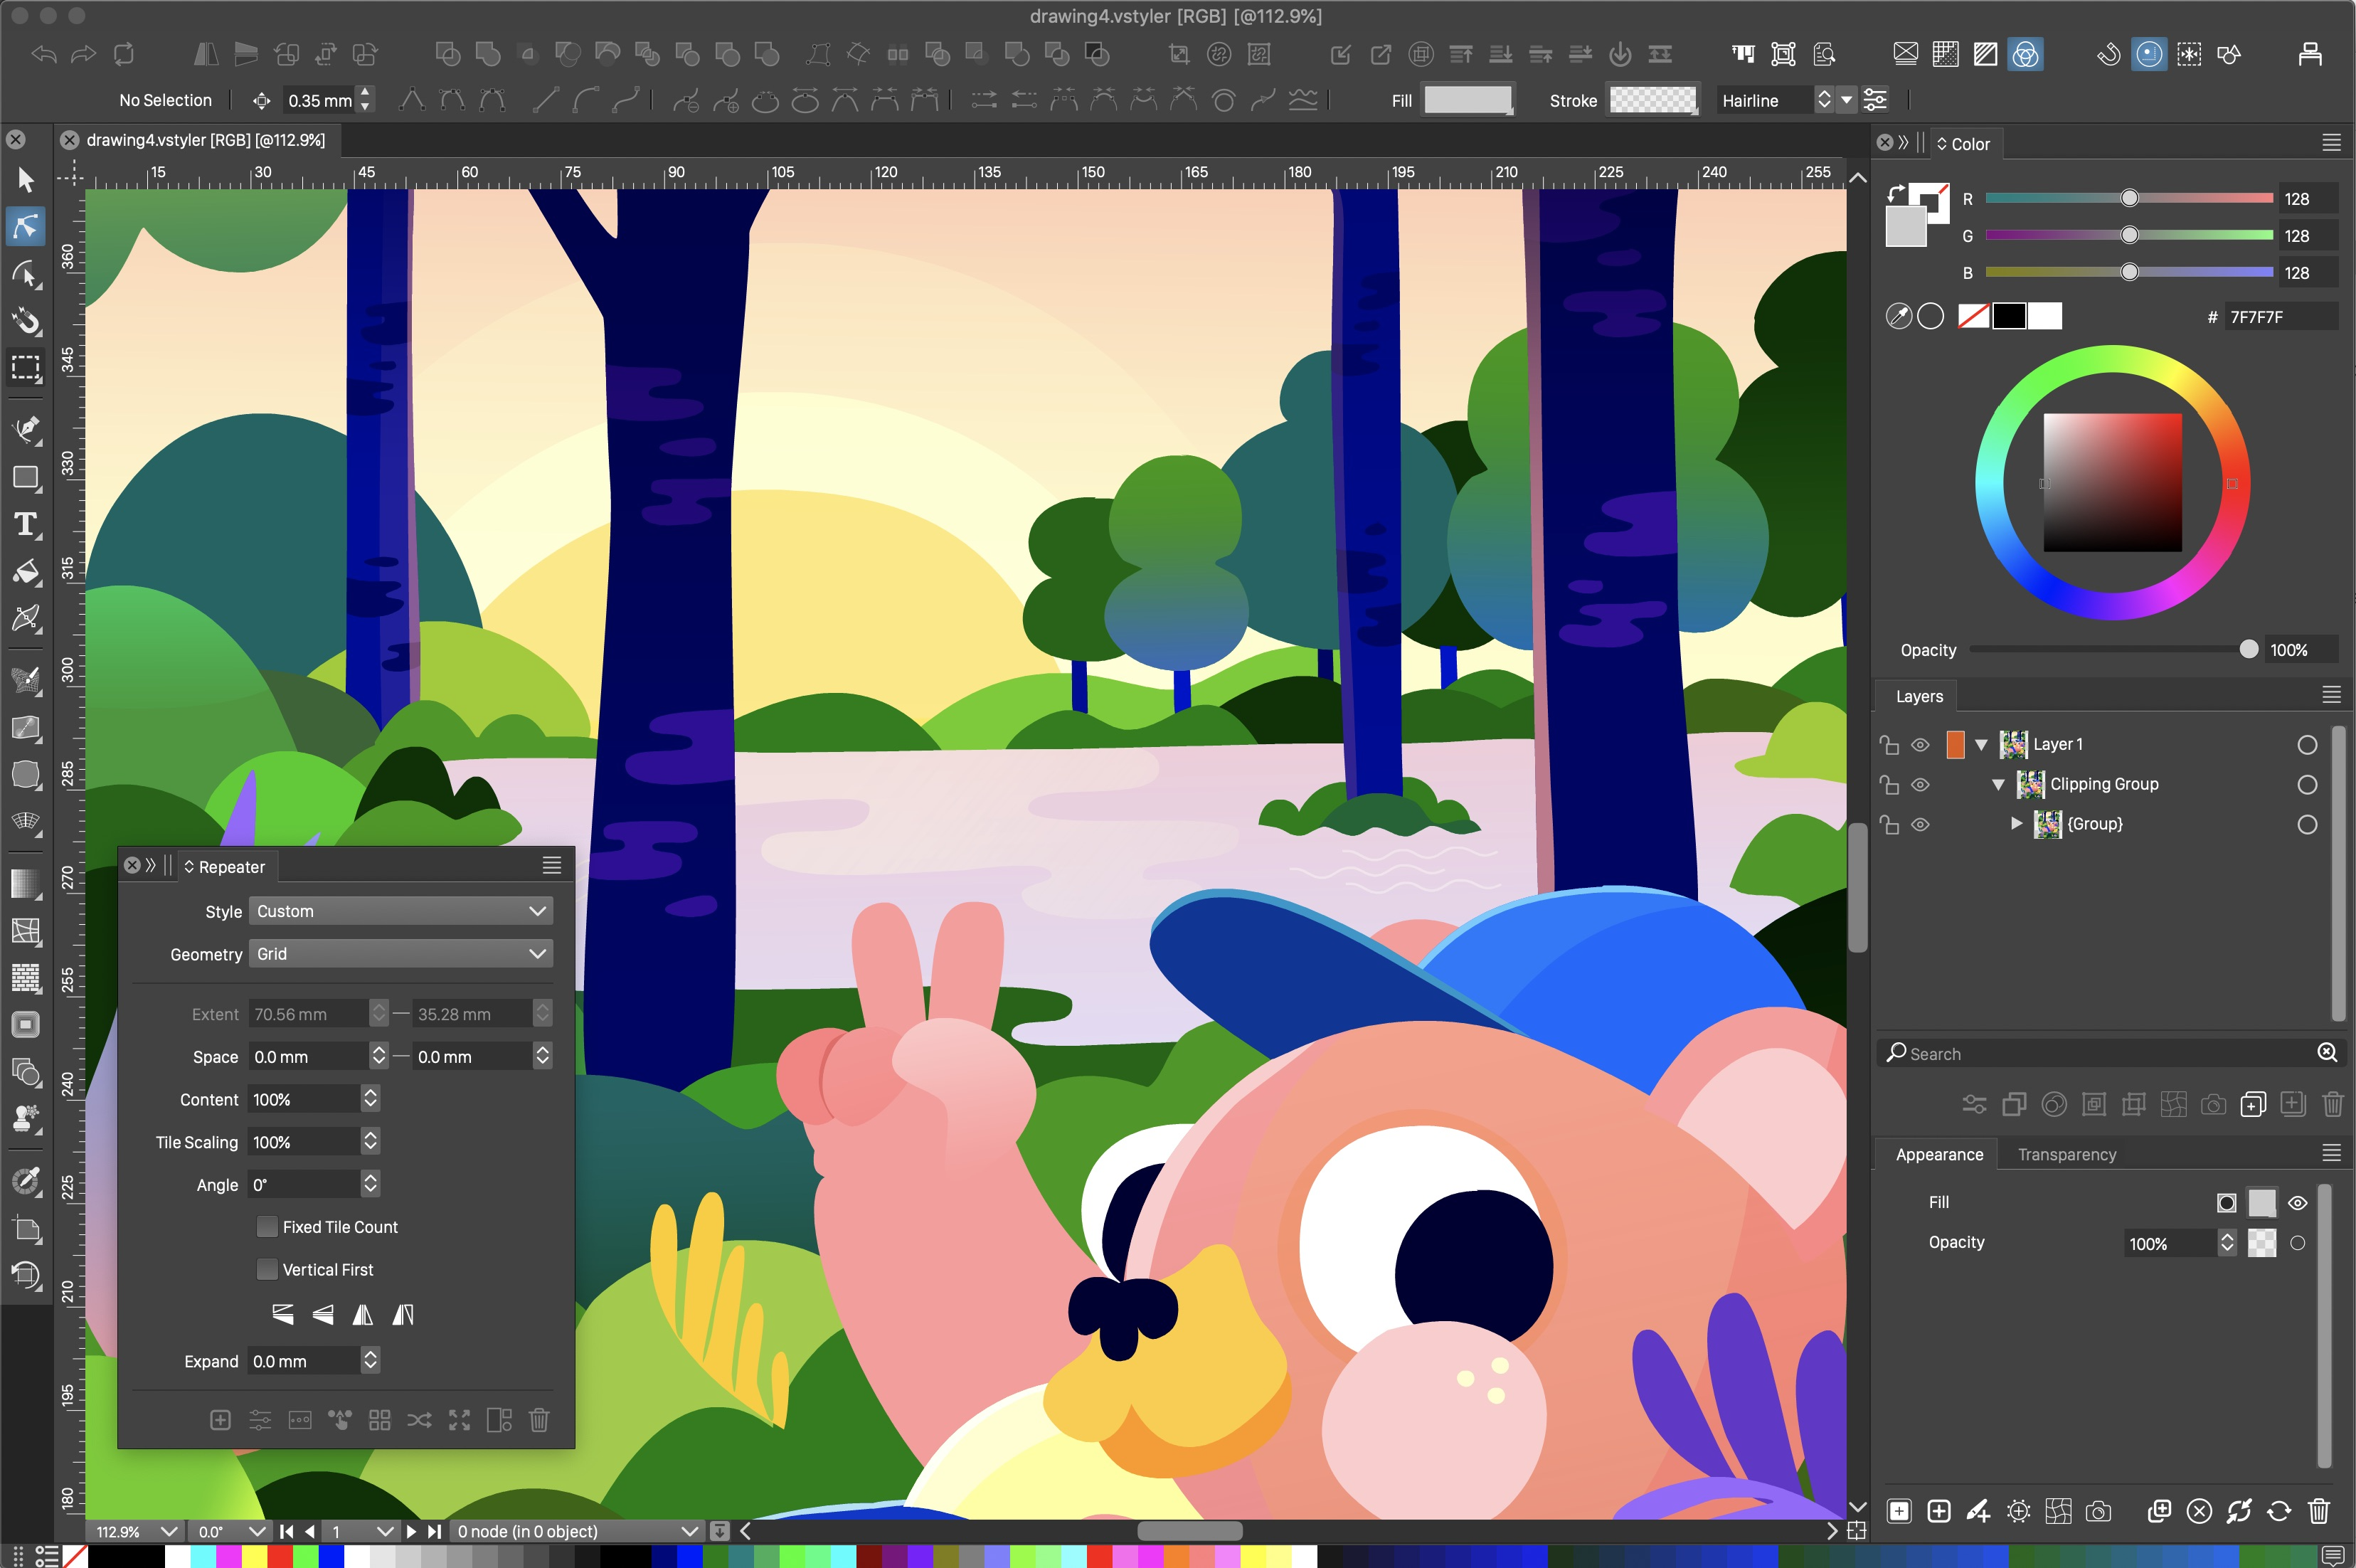This screenshot has width=2356, height=1568.
Task: Click the shuffle icon in Repeater panel
Action: pos(420,1420)
